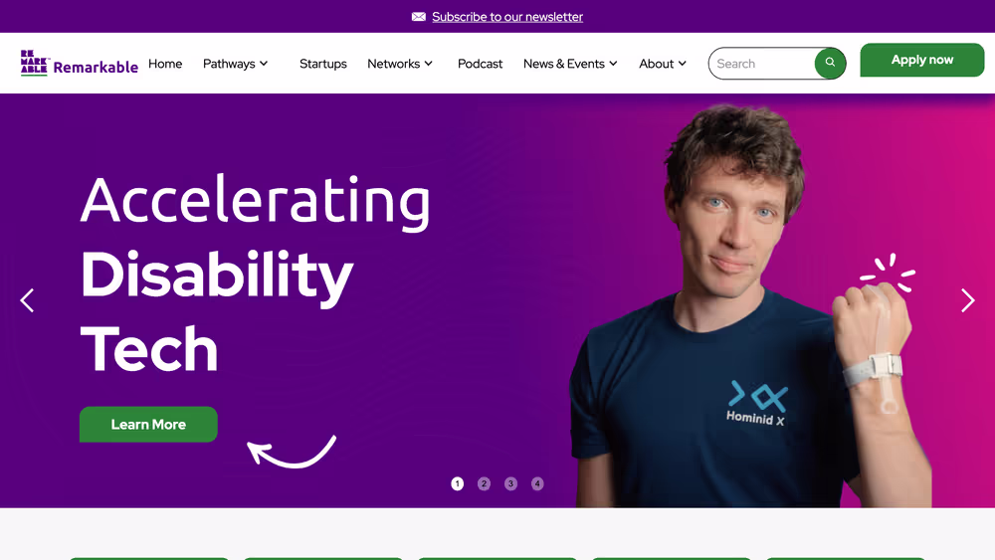Focus the Search input field
The image size is (995, 560).
761,64
